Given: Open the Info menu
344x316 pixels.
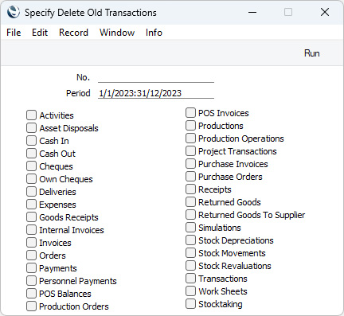Looking at the screenshot, I should tap(154, 33).
